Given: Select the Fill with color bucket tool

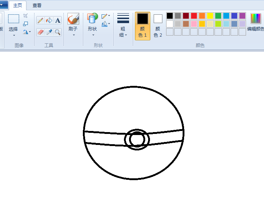Looking at the screenshot, I should (x=49, y=21).
